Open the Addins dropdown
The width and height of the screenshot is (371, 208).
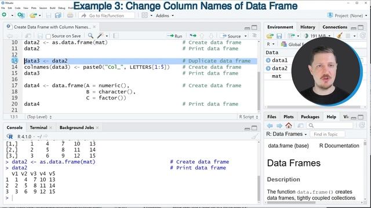(165, 16)
